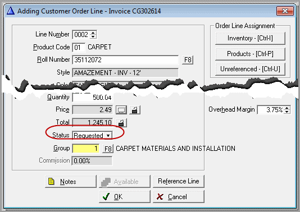300x212 pixels.
Task: Click the Available button
Action: (125, 182)
